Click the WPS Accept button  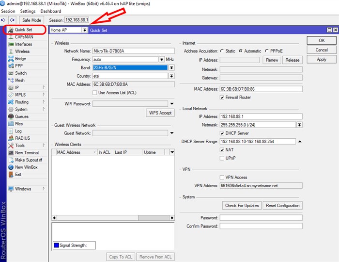(x=160, y=113)
